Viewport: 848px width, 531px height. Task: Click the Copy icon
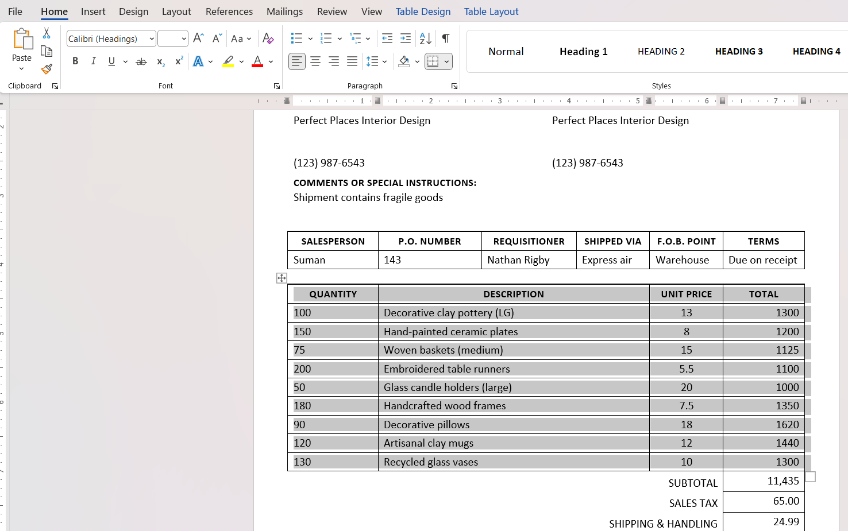[x=47, y=51]
